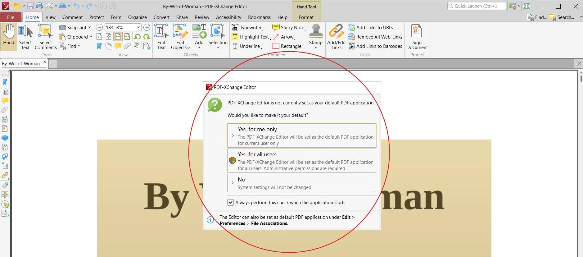
Task: Open the File menu
Action: tap(11, 17)
